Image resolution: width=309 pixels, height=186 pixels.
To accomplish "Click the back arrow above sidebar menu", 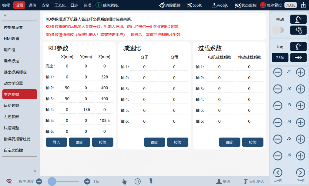I will click(x=5, y=15).
